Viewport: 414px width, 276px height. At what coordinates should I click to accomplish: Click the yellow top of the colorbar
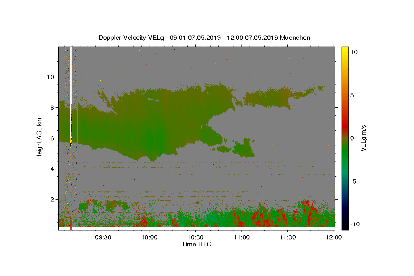(345, 50)
